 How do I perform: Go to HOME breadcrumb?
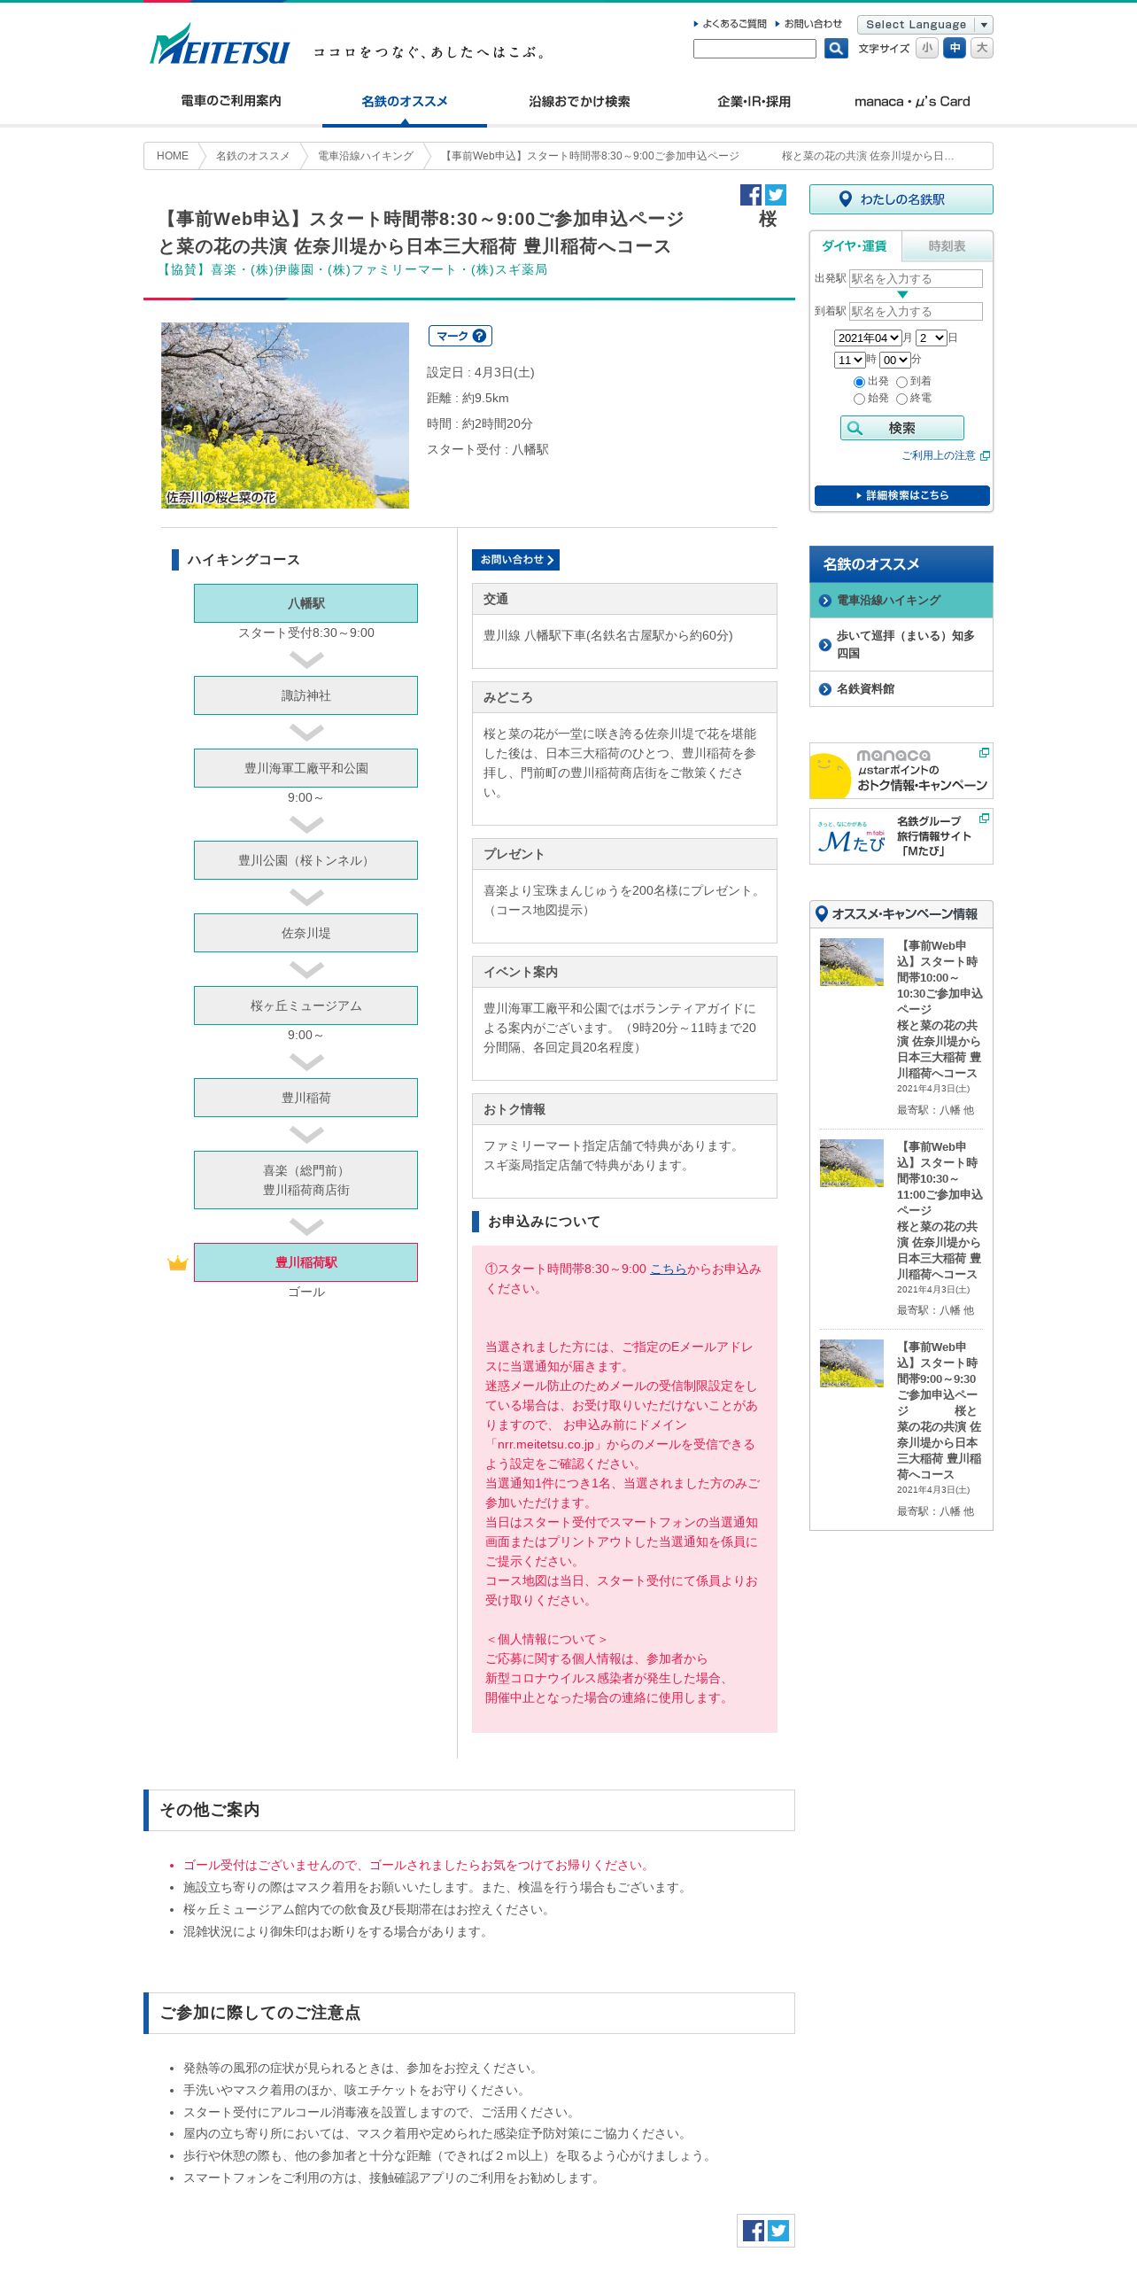tap(173, 156)
